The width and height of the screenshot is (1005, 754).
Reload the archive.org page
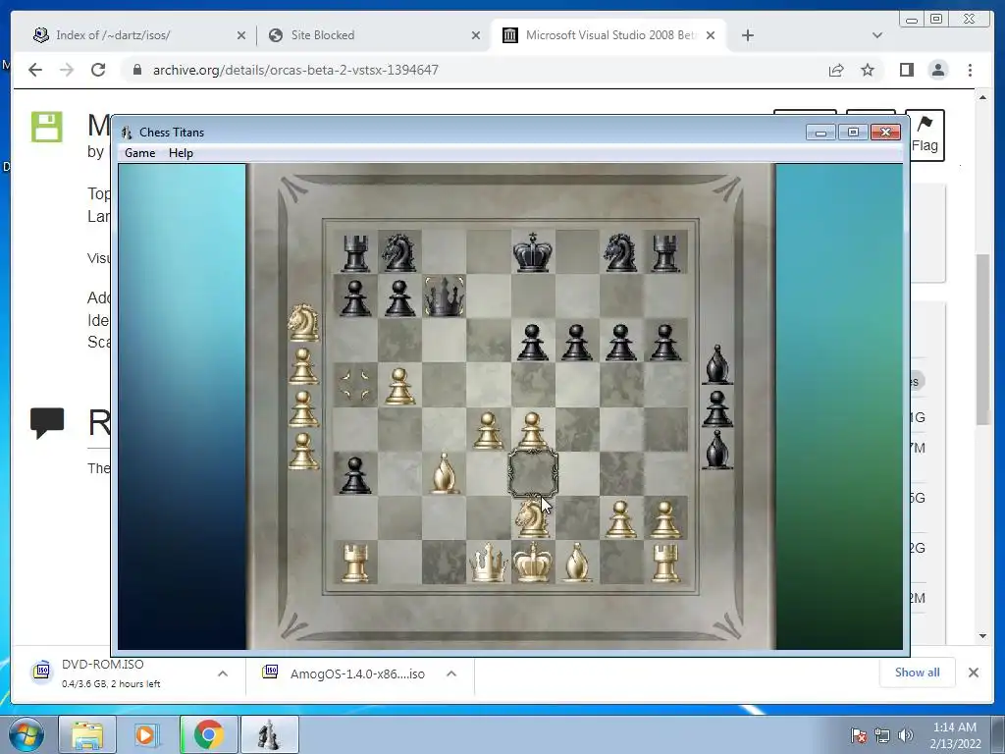[98, 70]
